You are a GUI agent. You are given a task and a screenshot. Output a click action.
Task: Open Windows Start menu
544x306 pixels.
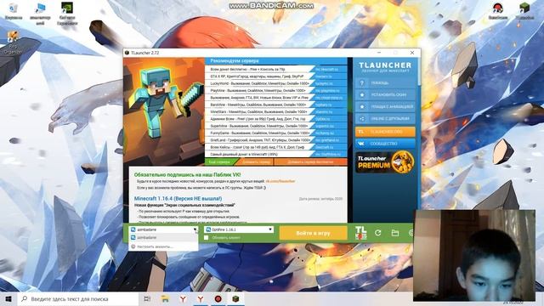[8, 298]
